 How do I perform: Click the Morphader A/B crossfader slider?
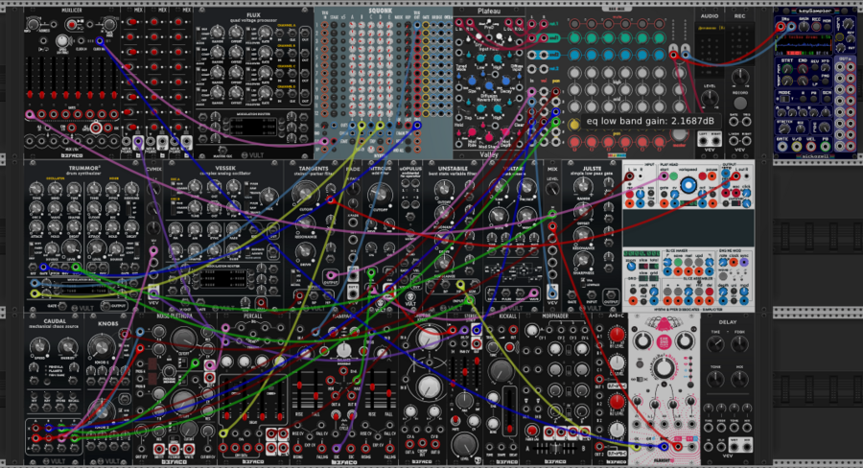[556, 448]
